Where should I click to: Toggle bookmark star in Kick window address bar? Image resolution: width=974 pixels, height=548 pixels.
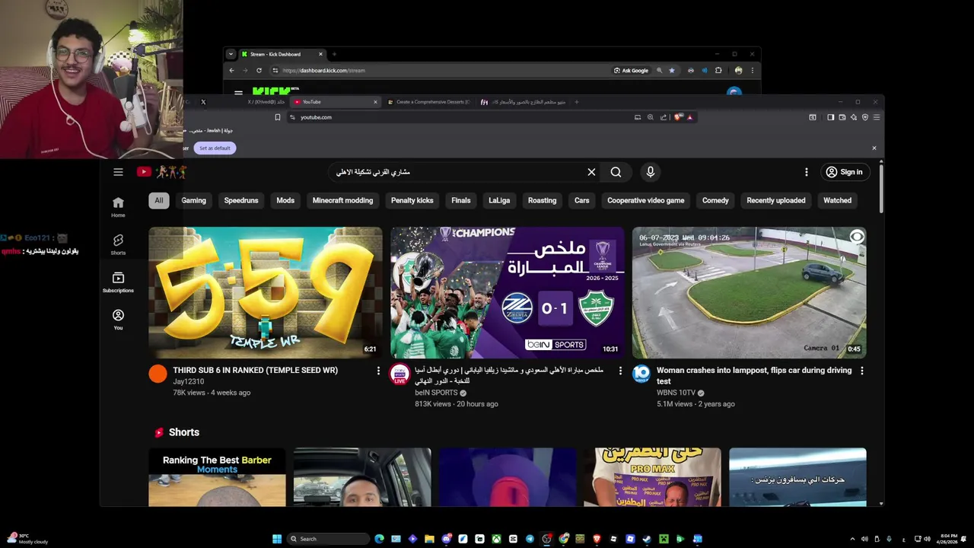coord(671,70)
